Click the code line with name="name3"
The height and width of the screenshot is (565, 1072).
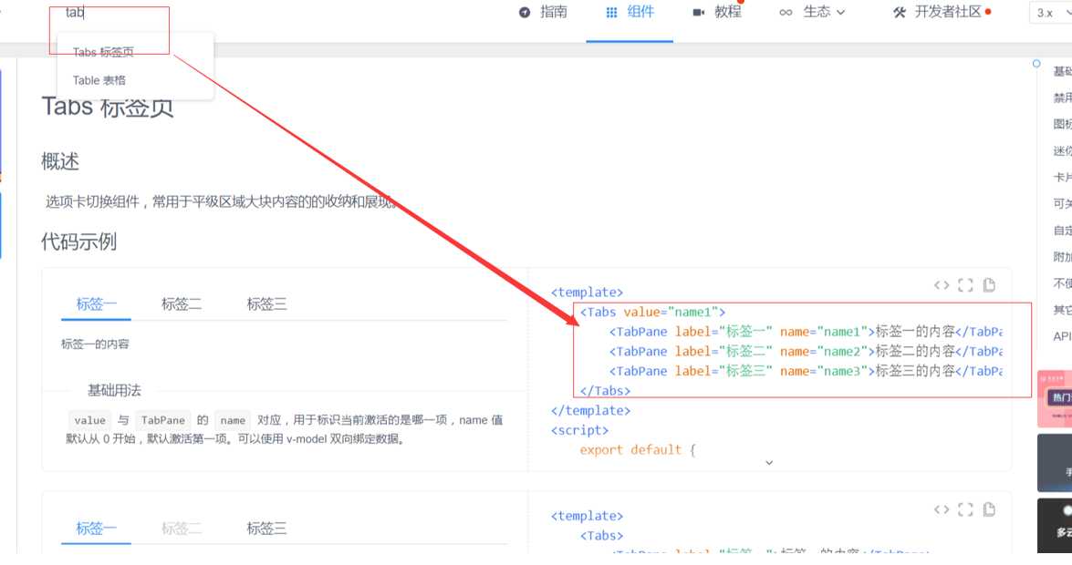click(806, 371)
